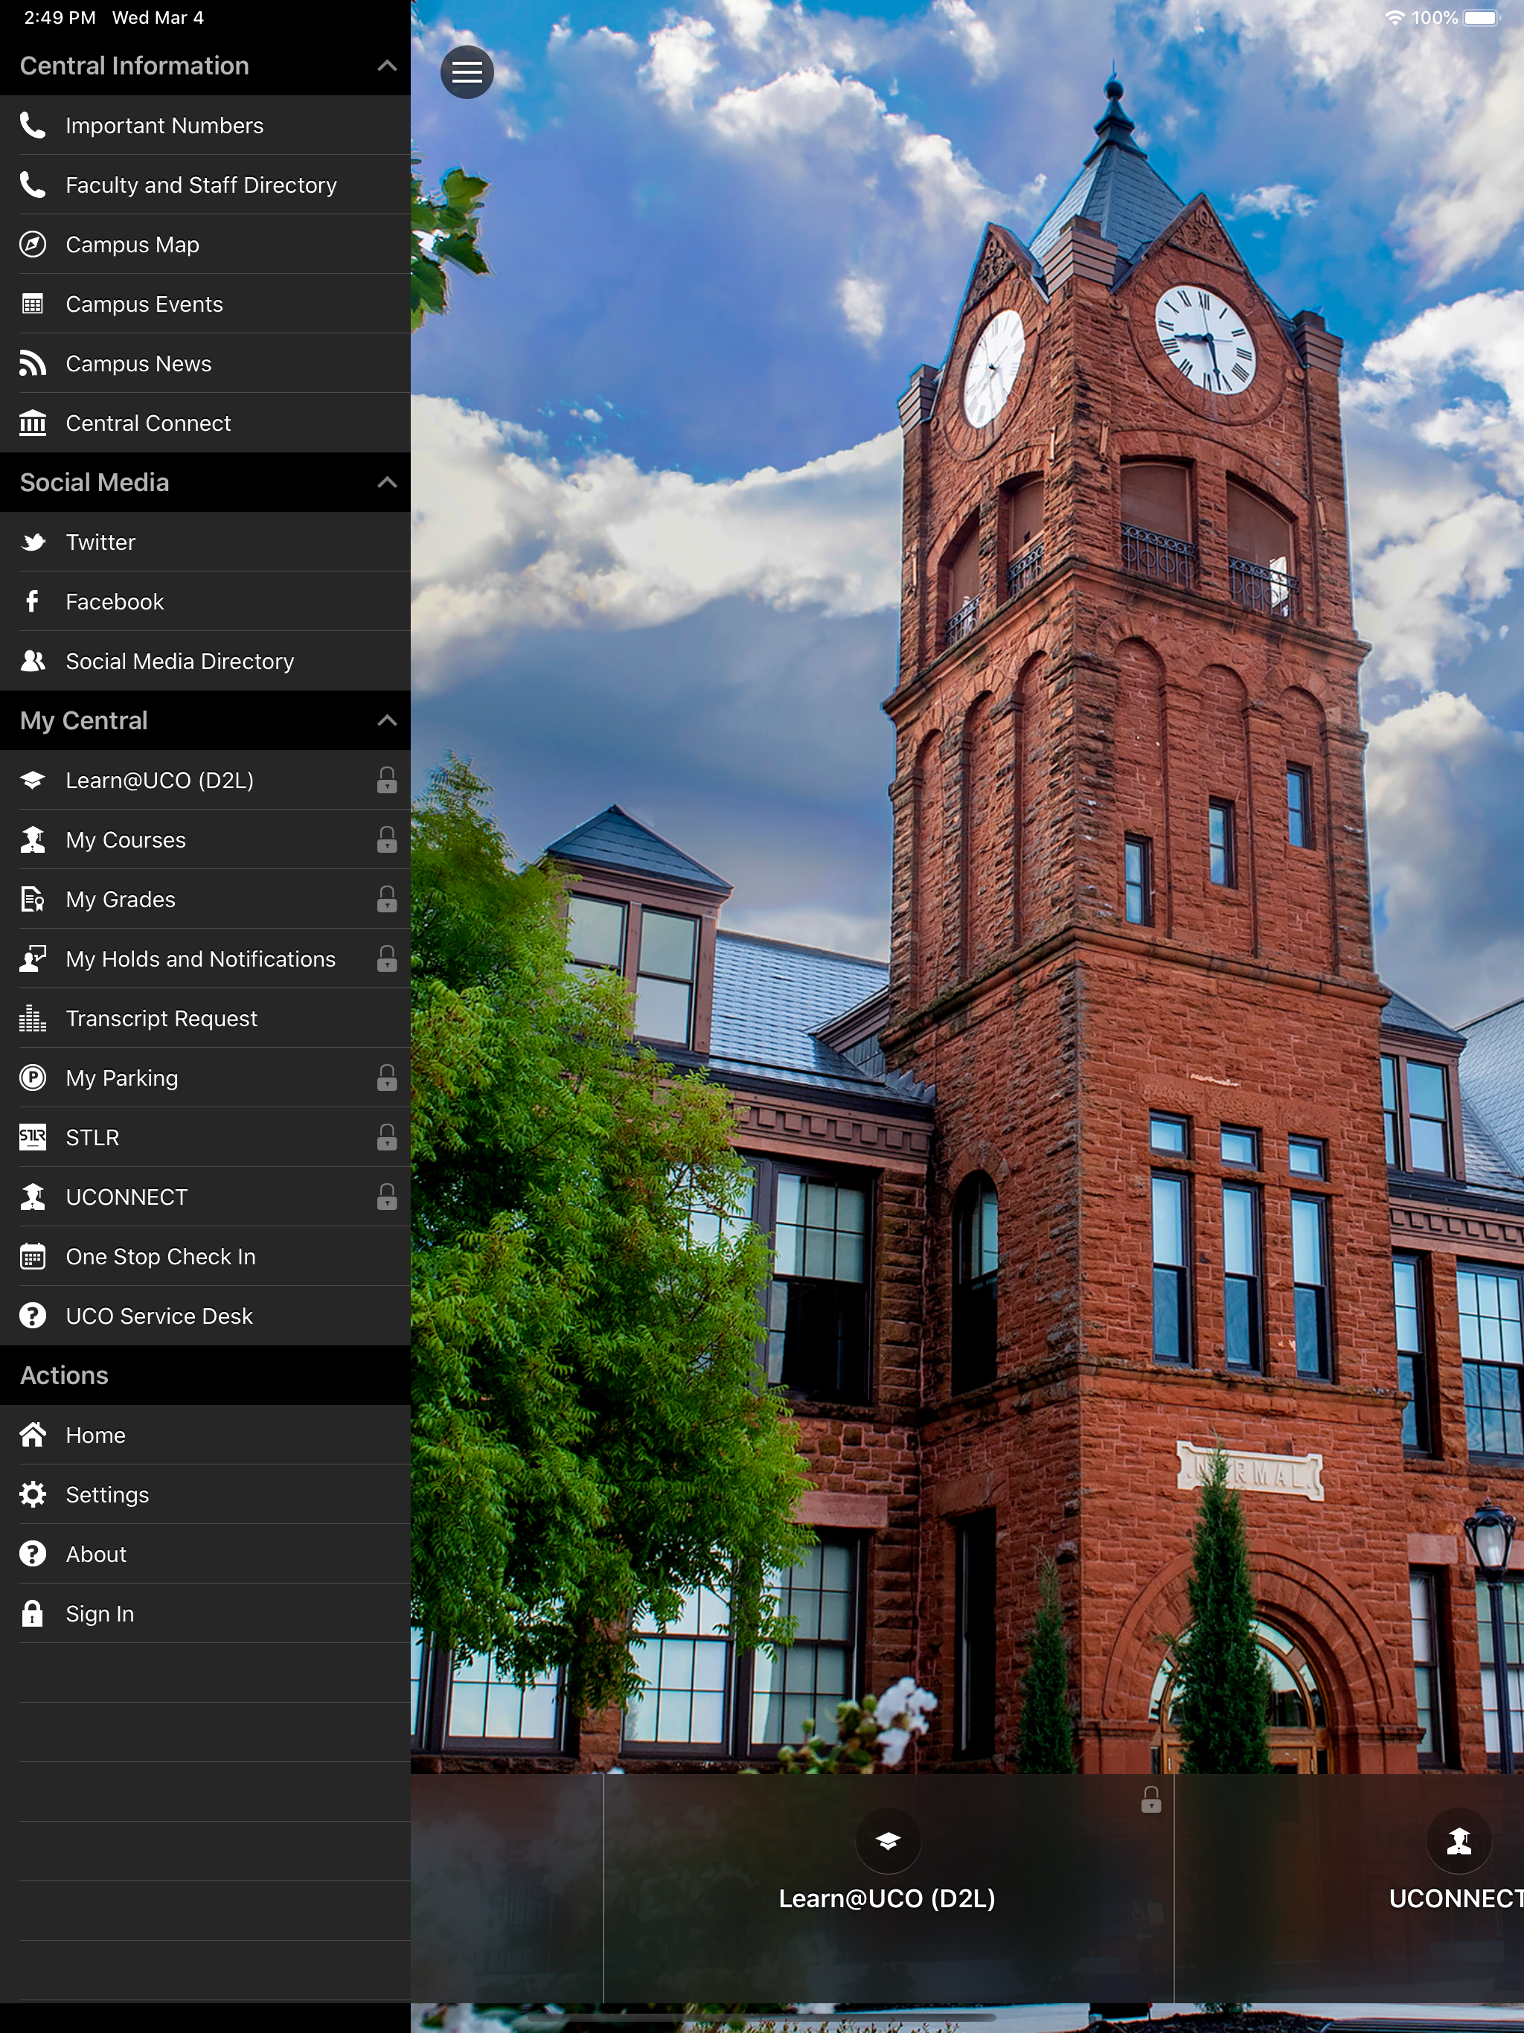Screen dimensions: 1524x2033
Task: Tap lock icon beside My Grades
Action: pos(387,899)
